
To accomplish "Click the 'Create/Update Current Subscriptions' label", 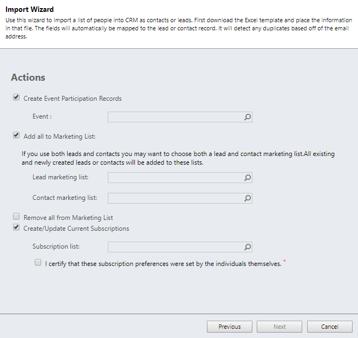I will [x=76, y=229].
